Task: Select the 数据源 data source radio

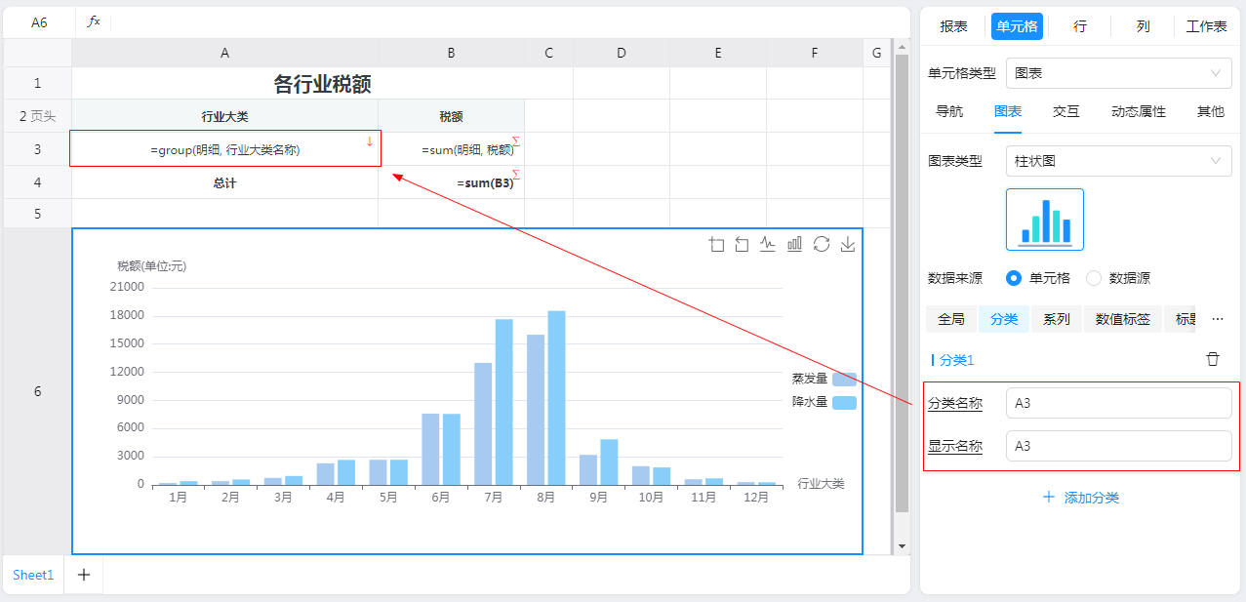Action: (x=1094, y=278)
